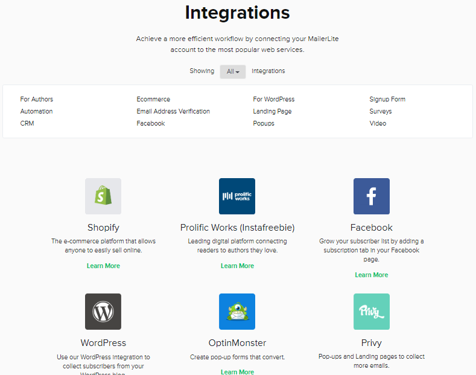Click the OptinMonster mascot icon
Viewport: 476px width, 375px height.
(237, 312)
